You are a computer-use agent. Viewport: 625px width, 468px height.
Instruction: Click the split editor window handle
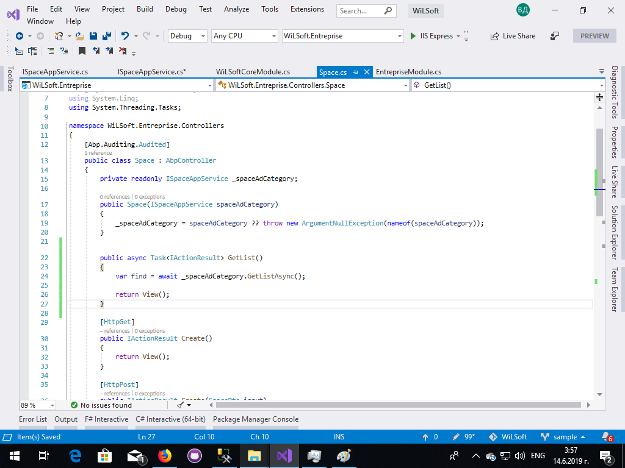599,97
